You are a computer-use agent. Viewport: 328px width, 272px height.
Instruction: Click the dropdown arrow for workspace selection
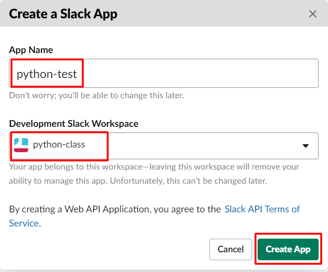coord(305,146)
